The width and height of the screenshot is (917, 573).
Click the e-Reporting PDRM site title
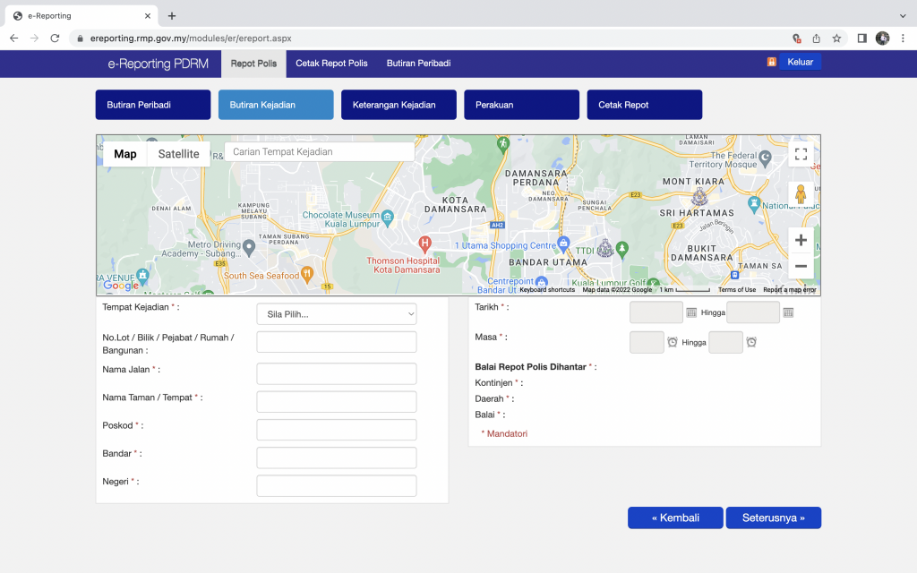pos(158,64)
